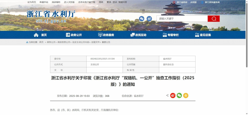Select 繁体 language option

click(x=109, y=2)
